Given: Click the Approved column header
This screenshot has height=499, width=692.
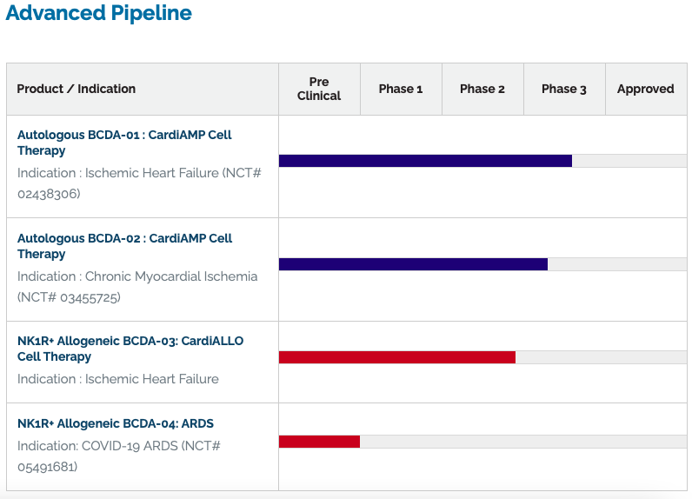Looking at the screenshot, I should click(646, 89).
